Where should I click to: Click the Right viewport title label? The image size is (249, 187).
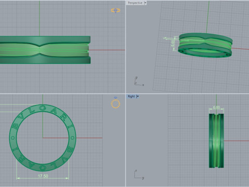click(131, 97)
